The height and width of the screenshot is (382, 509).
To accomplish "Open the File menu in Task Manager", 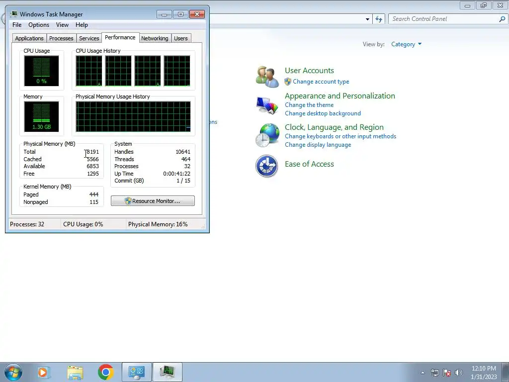I will coord(17,25).
